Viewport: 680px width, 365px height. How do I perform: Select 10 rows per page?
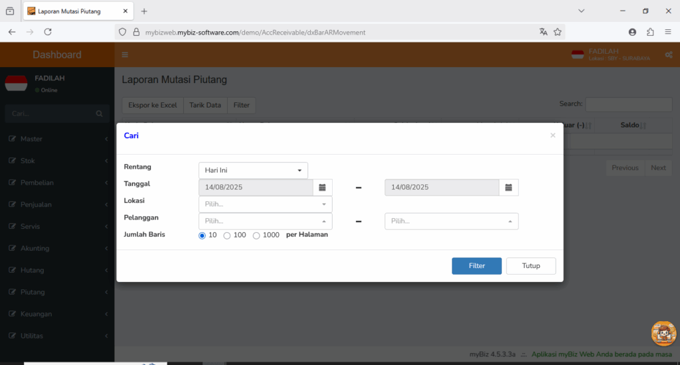coord(202,236)
